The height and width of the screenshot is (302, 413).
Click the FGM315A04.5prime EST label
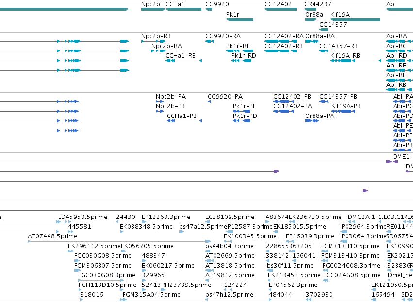[x=152, y=295]
